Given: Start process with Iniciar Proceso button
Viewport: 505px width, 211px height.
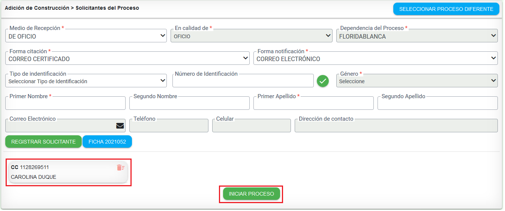Looking at the screenshot, I should click(252, 194).
